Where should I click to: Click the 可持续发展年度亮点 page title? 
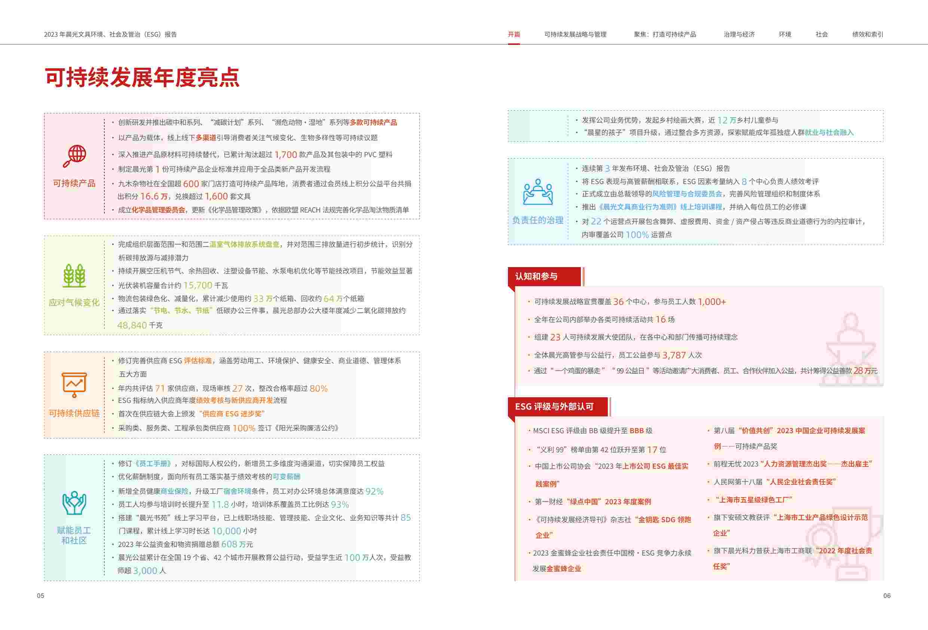[142, 77]
